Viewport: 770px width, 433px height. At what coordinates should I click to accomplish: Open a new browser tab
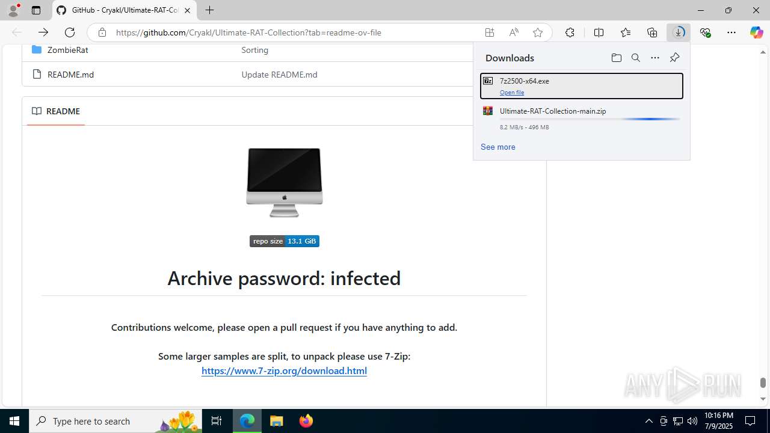209,10
